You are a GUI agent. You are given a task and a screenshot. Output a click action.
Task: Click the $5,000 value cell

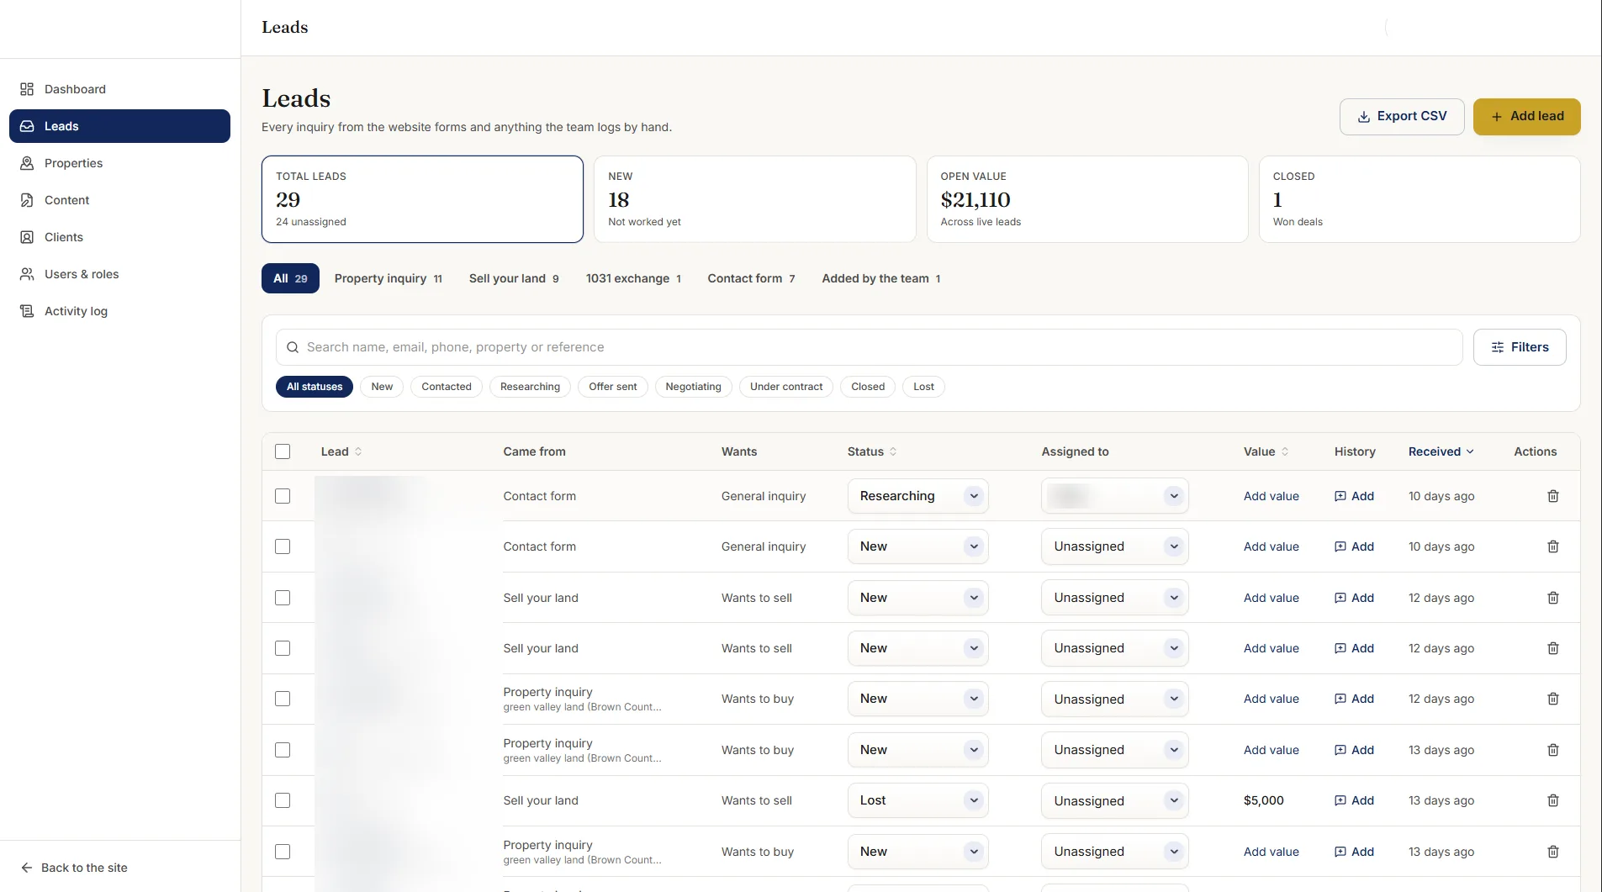click(x=1264, y=800)
